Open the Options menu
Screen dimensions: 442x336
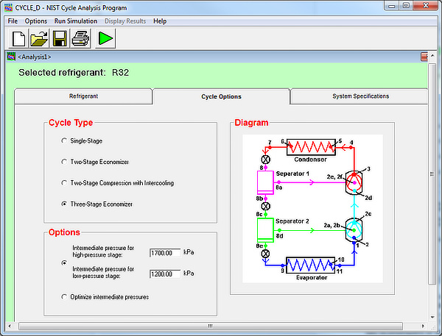36,21
